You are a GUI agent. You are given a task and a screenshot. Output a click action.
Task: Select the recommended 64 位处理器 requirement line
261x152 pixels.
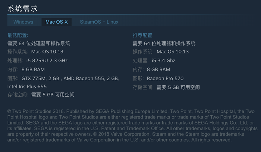point(164,44)
